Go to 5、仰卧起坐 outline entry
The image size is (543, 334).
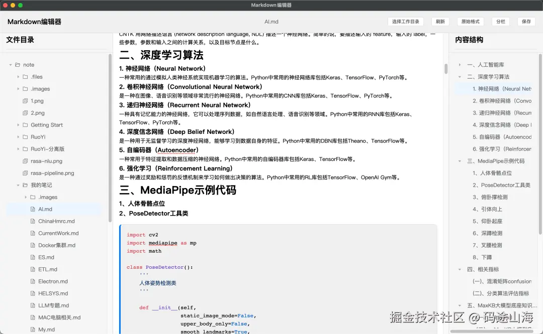487,221
